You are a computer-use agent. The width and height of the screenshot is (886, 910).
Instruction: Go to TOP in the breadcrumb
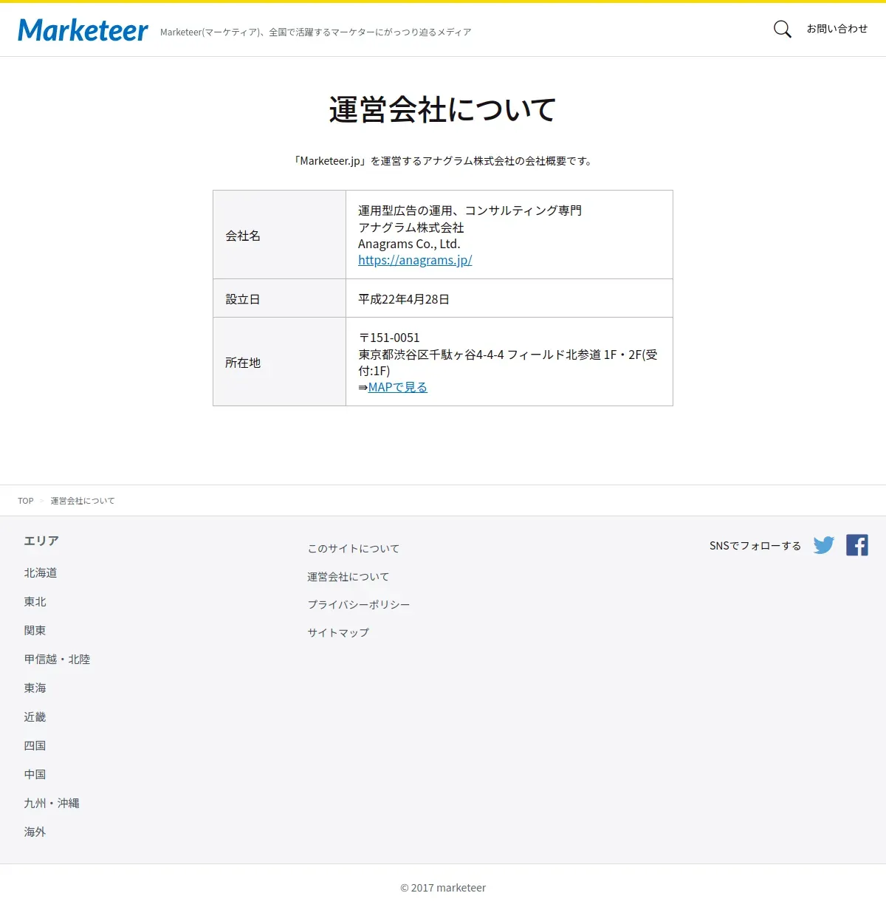click(x=26, y=501)
